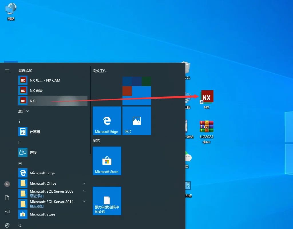The image size is (293, 229).
Task: Expand the 展开 recently added list
Action: 23,111
